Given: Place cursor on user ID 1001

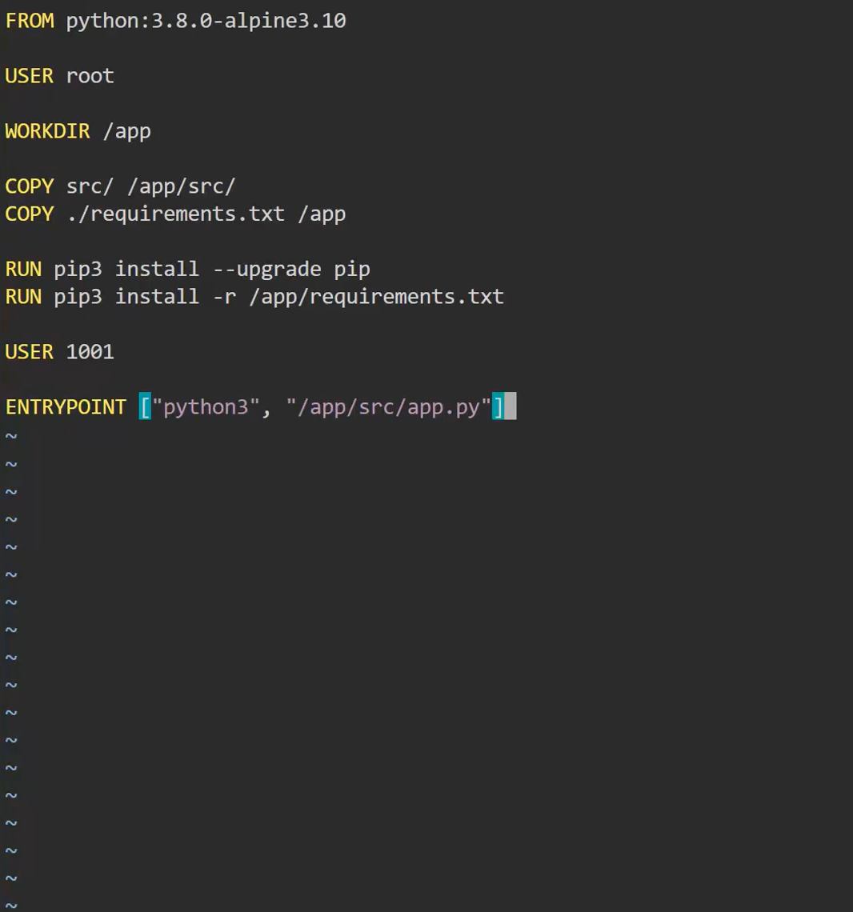Looking at the screenshot, I should (90, 352).
